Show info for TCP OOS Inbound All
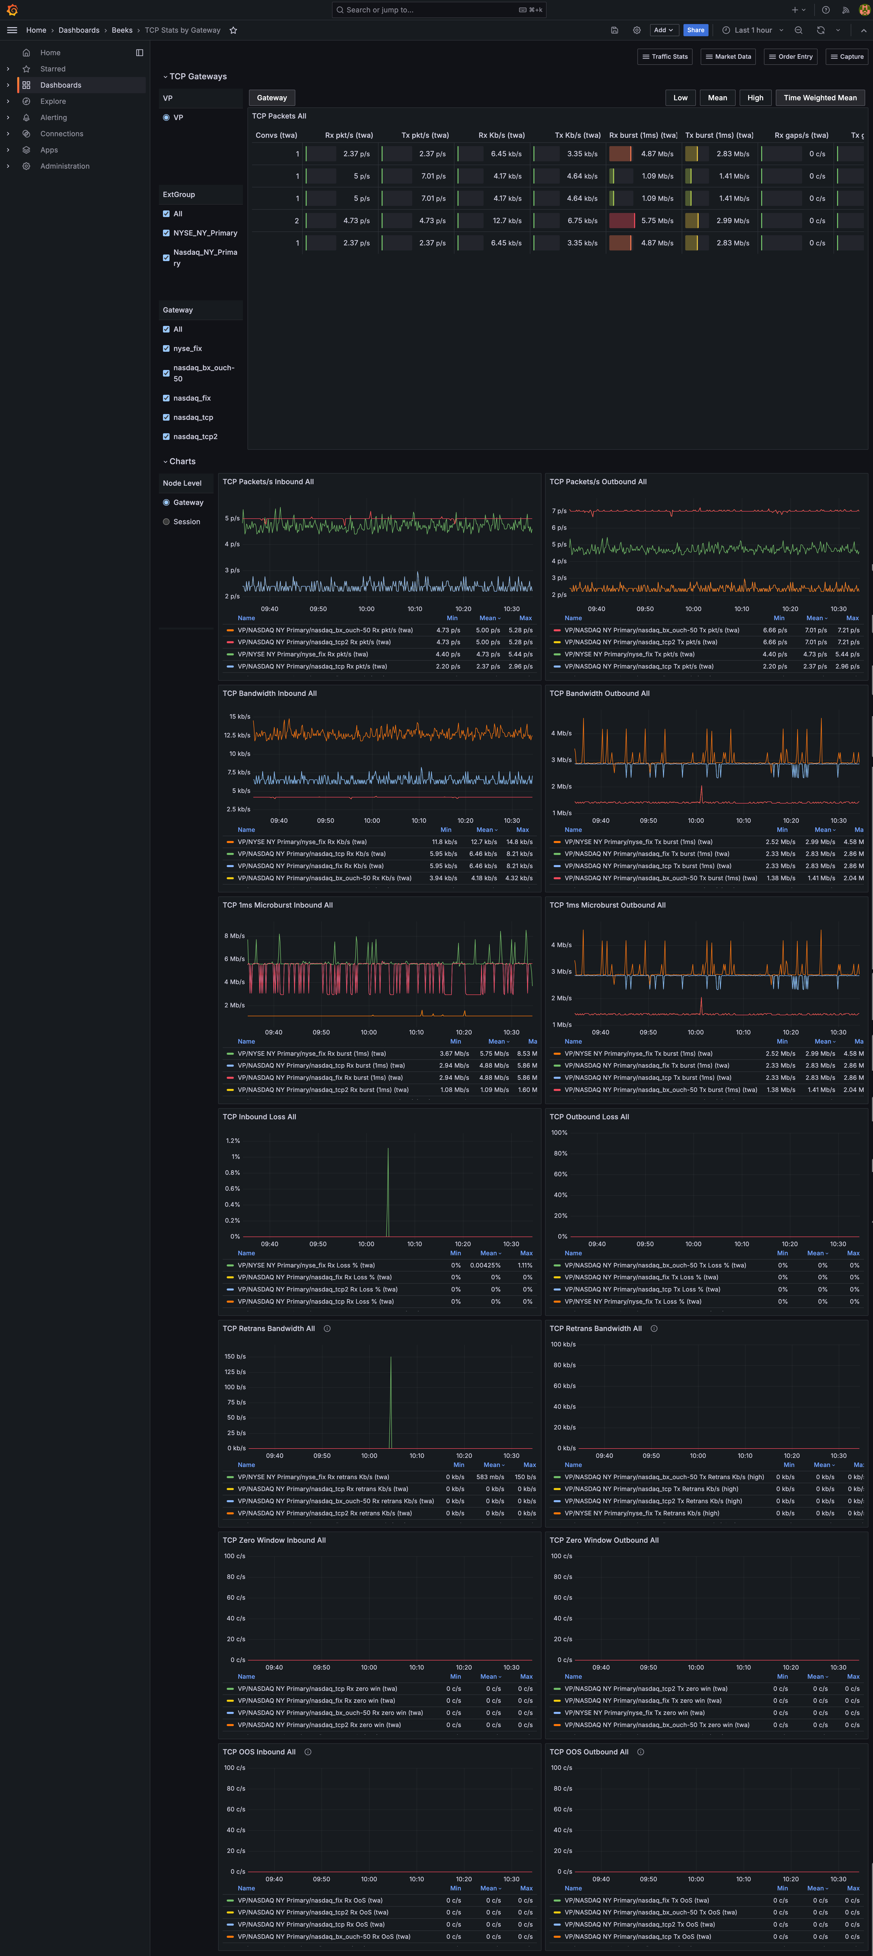The height and width of the screenshot is (1956, 873). click(x=308, y=1752)
